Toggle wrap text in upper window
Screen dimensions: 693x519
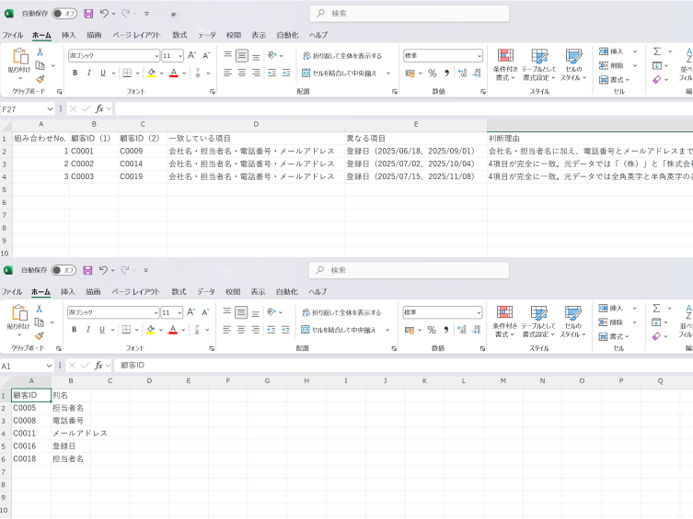coord(342,56)
